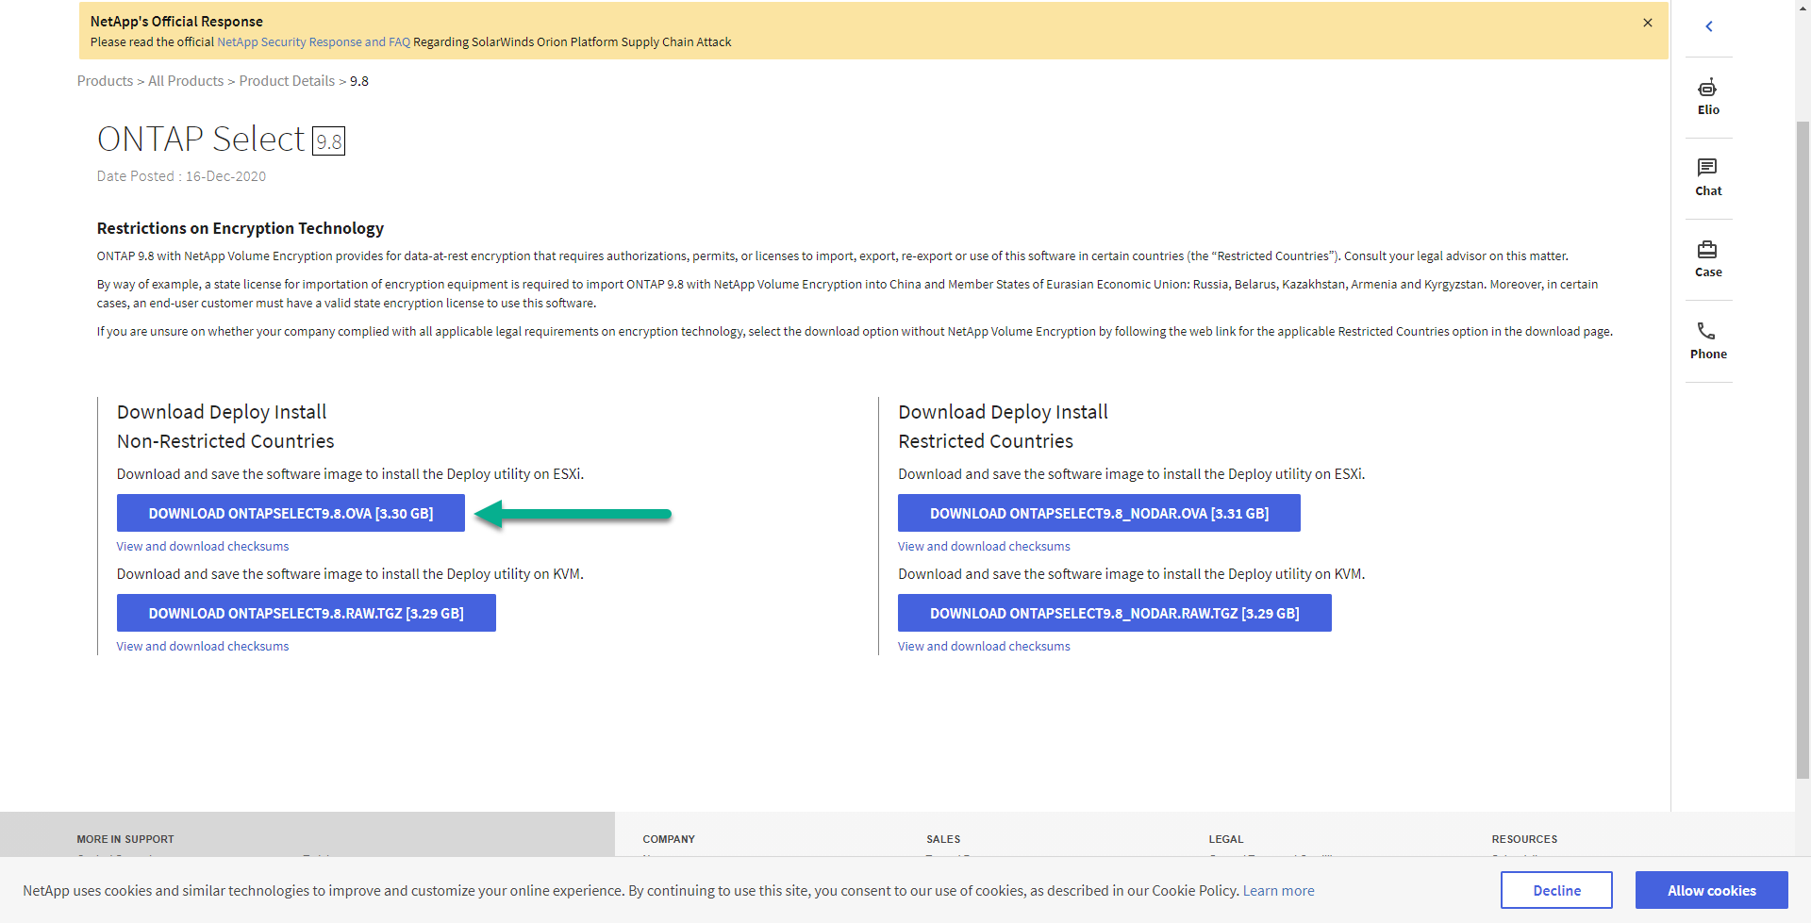Go to All Products breadcrumb
Viewport: 1811px width, 923px height.
click(186, 81)
